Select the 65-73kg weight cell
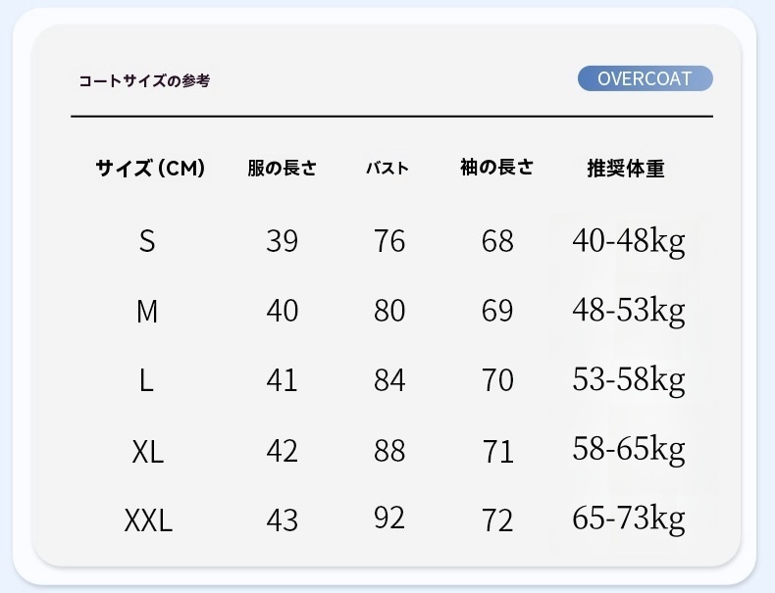This screenshot has width=775, height=593. pyautogui.click(x=628, y=518)
